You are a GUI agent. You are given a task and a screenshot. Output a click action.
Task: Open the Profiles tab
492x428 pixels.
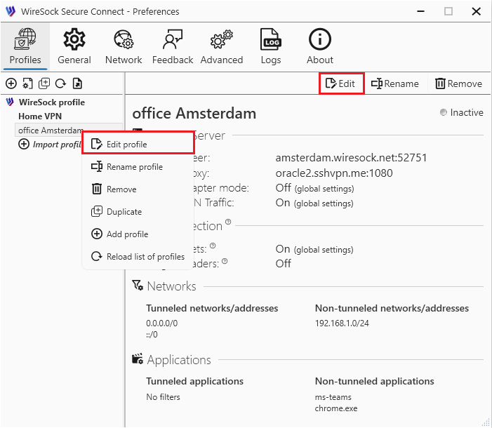click(25, 46)
